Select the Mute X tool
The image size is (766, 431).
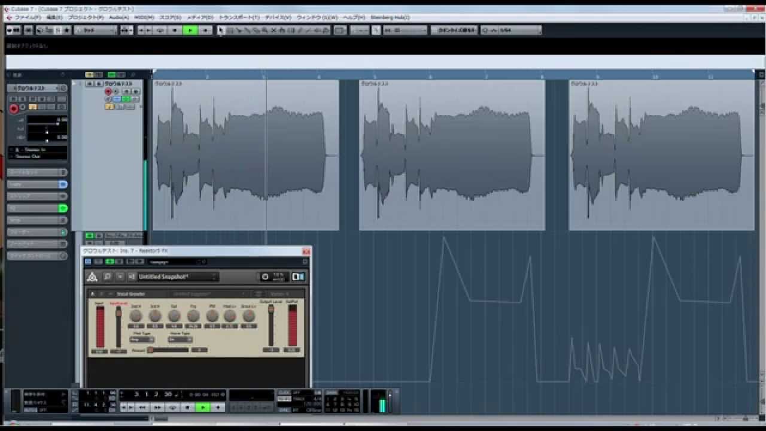[x=273, y=30]
